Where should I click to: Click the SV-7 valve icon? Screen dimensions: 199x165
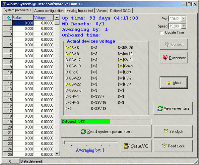tap(94, 96)
